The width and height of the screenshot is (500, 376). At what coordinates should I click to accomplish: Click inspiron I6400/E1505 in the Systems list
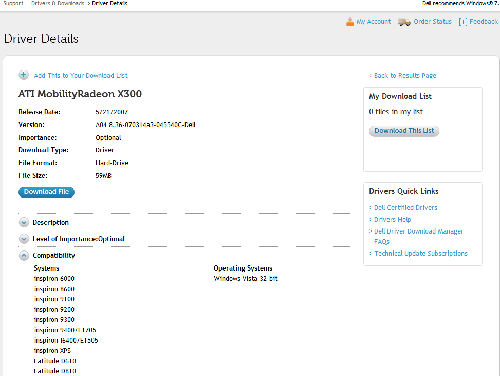click(x=66, y=340)
